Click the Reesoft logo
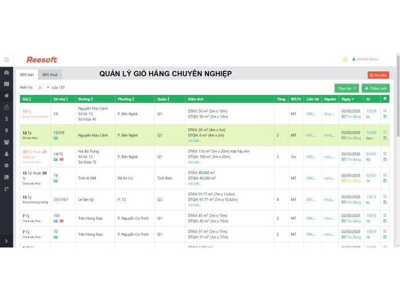This screenshot has height=300, width=400. pos(42,59)
